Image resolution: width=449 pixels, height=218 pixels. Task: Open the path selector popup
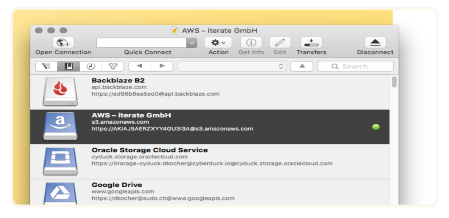(232, 66)
